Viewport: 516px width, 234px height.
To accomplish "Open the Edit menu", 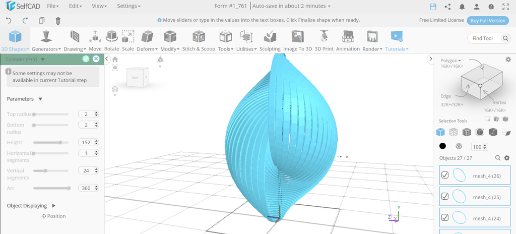I will [76, 6].
